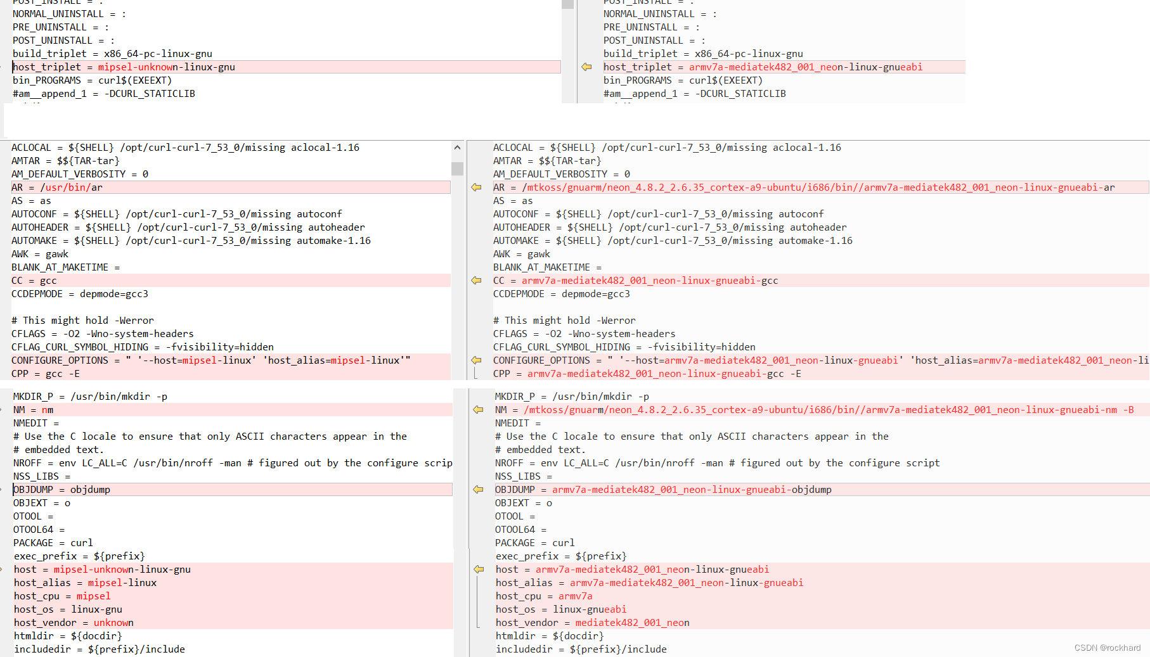Click the merge arrow beside CC = gcc difference
This screenshot has height=657, width=1150.
(x=477, y=280)
